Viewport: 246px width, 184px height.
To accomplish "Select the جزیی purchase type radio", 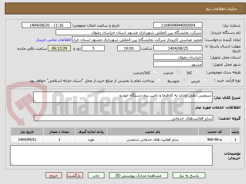I will [x=205, y=80].
